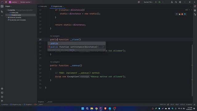Open Chrome from taskbar
This screenshot has height=111, width=197.
[96, 109]
